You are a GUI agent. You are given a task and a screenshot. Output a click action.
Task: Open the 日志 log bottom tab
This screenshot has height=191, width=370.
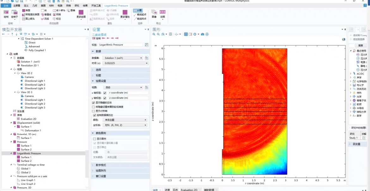coord(175,190)
